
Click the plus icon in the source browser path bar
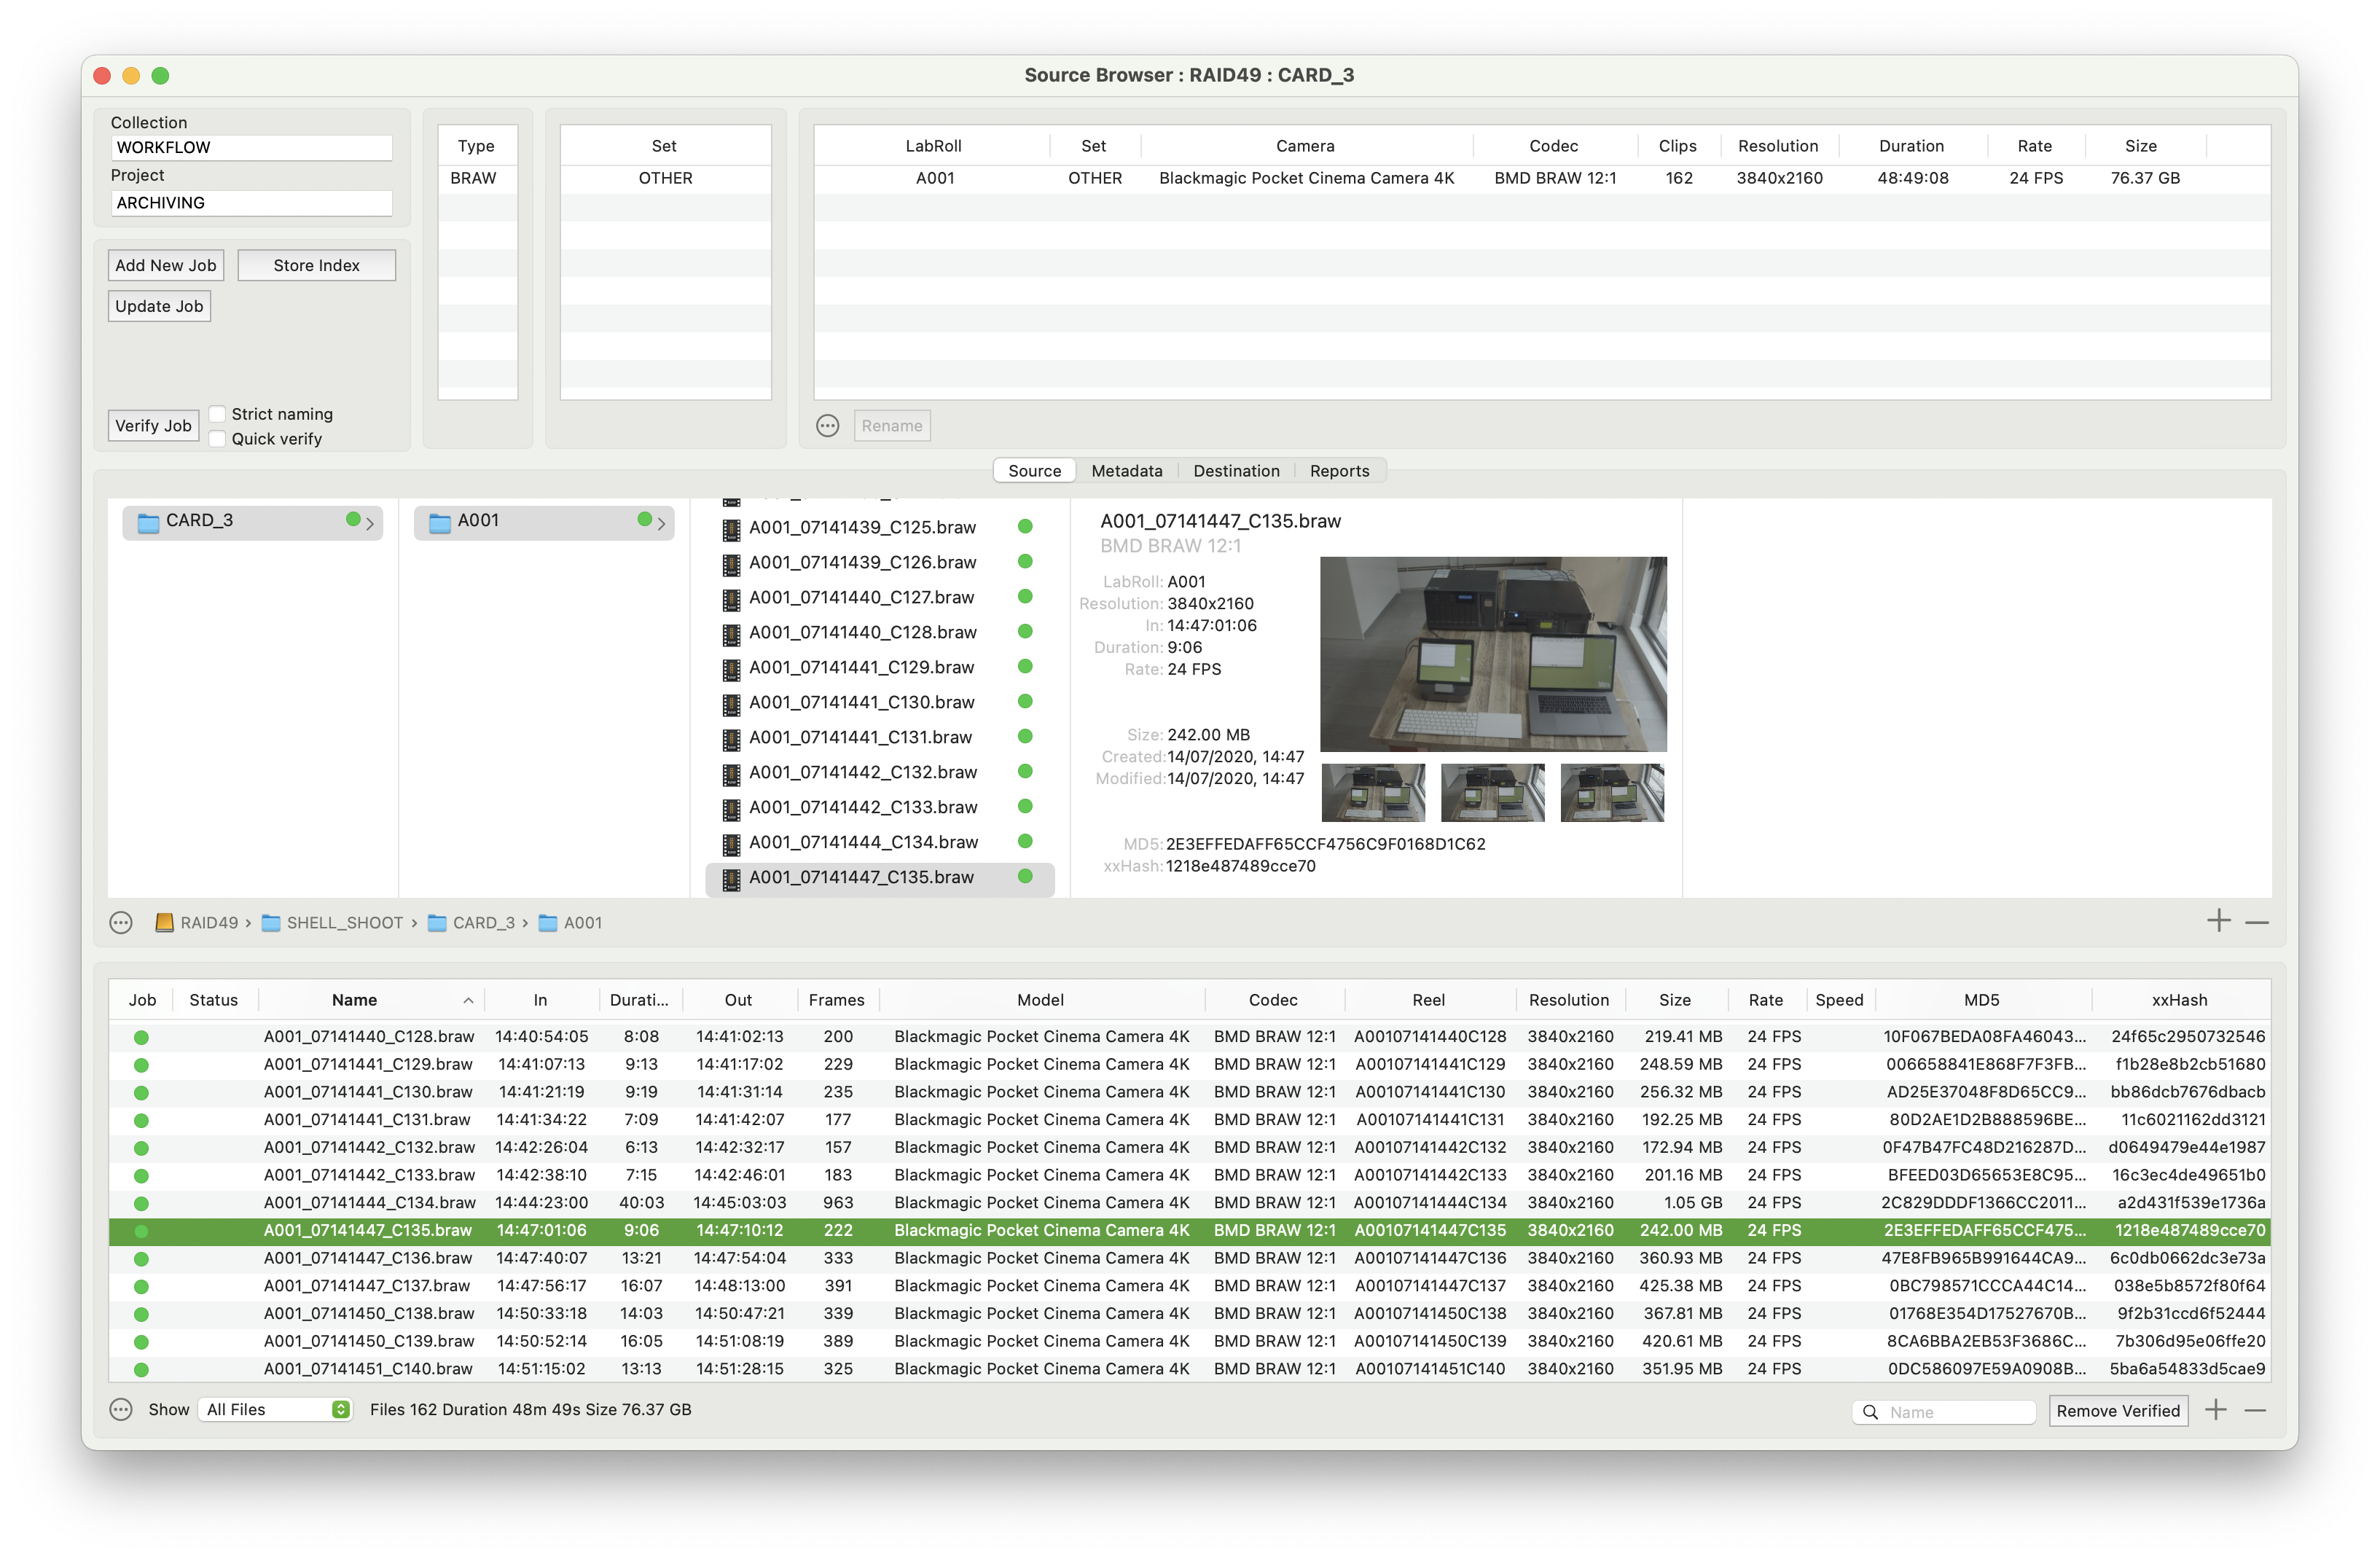tap(2219, 921)
